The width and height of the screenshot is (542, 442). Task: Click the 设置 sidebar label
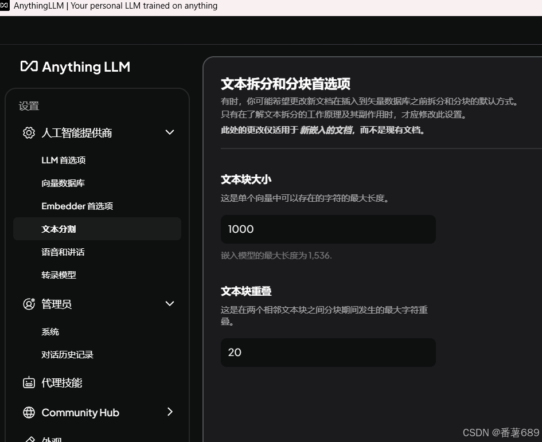(x=29, y=106)
